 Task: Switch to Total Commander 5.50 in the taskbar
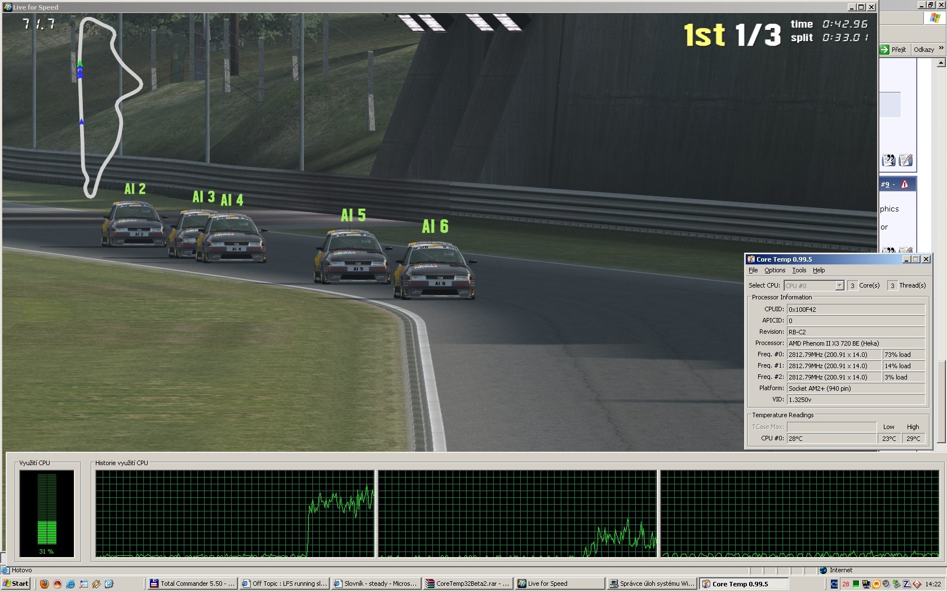[192, 584]
